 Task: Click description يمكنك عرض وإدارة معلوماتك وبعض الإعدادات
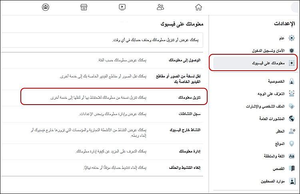pos(113,114)
